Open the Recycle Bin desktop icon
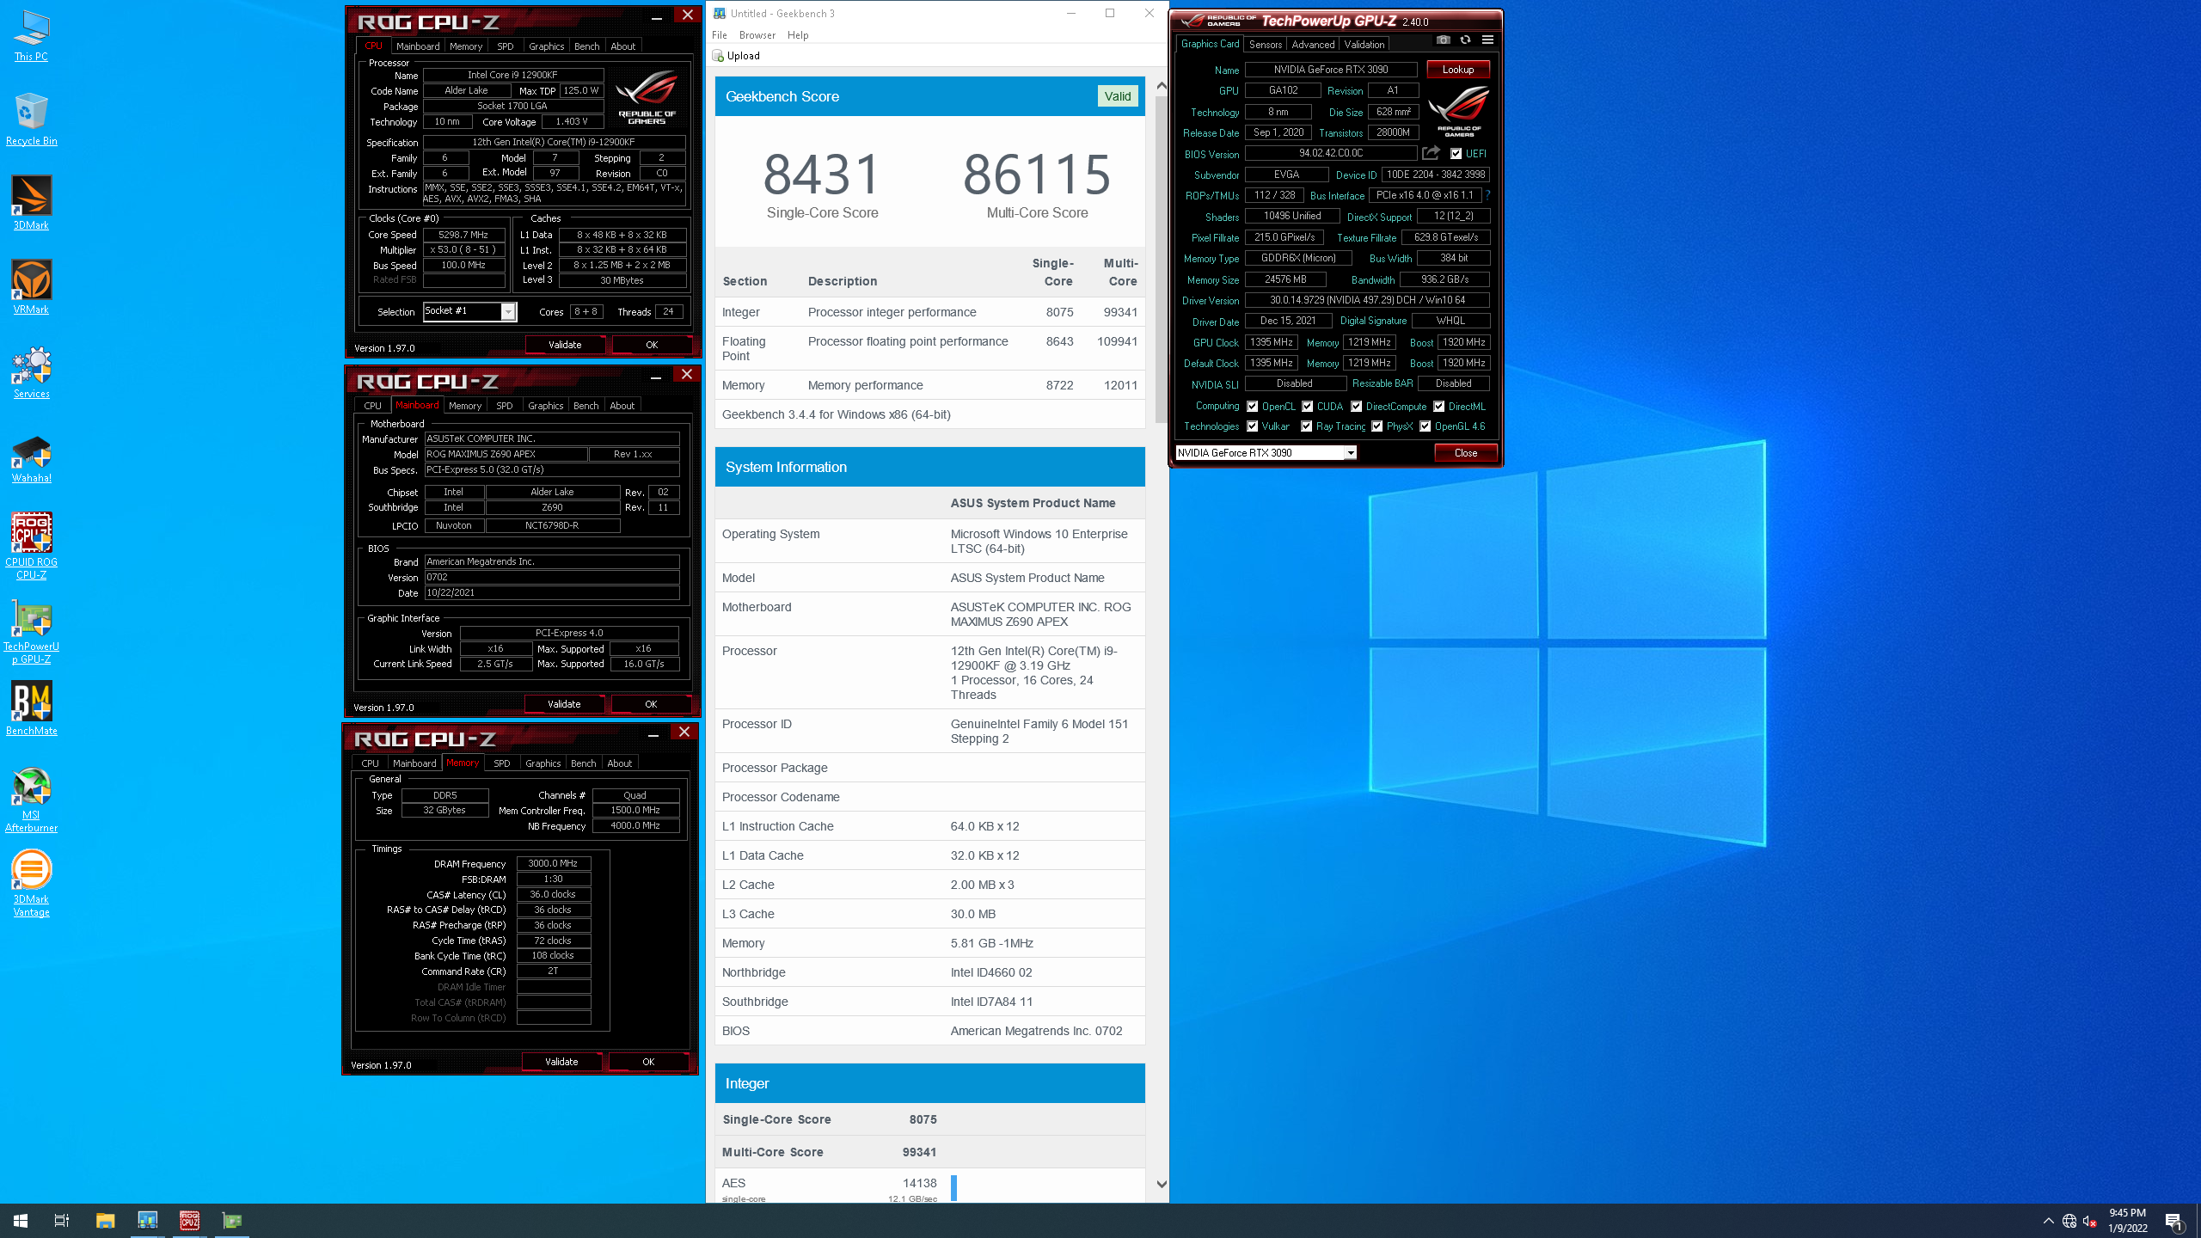 click(x=31, y=120)
